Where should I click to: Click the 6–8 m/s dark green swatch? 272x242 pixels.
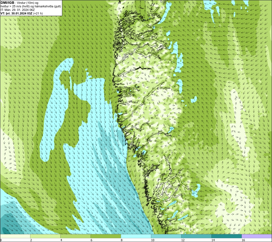106,236
